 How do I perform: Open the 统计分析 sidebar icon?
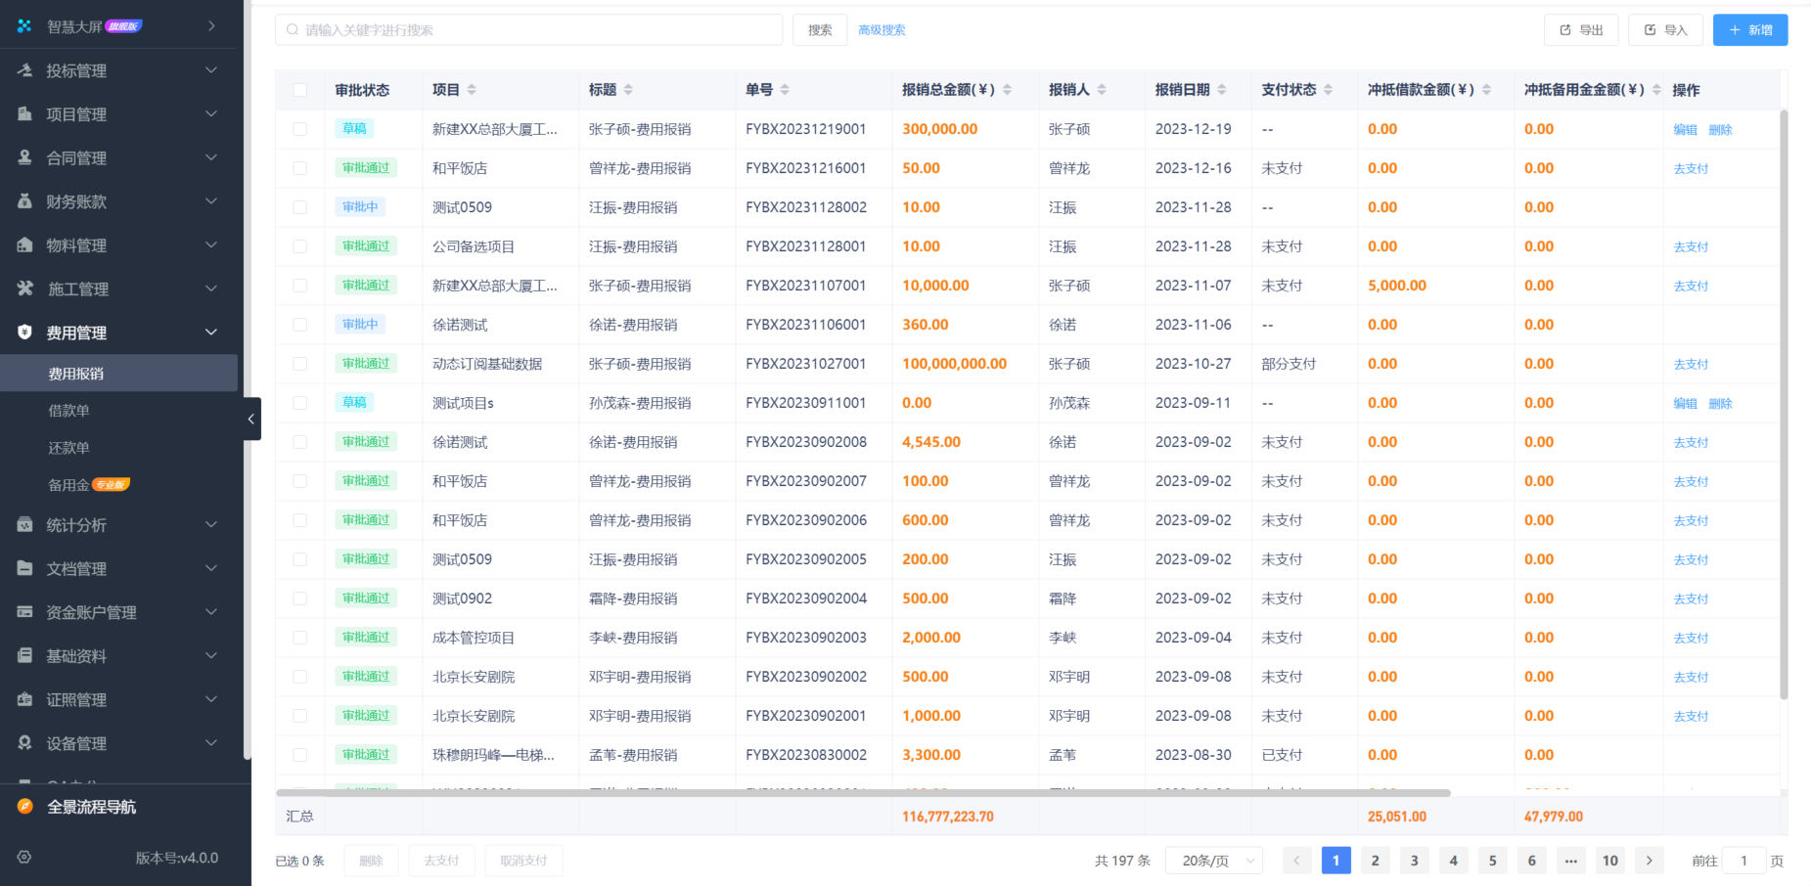pyautogui.click(x=24, y=525)
